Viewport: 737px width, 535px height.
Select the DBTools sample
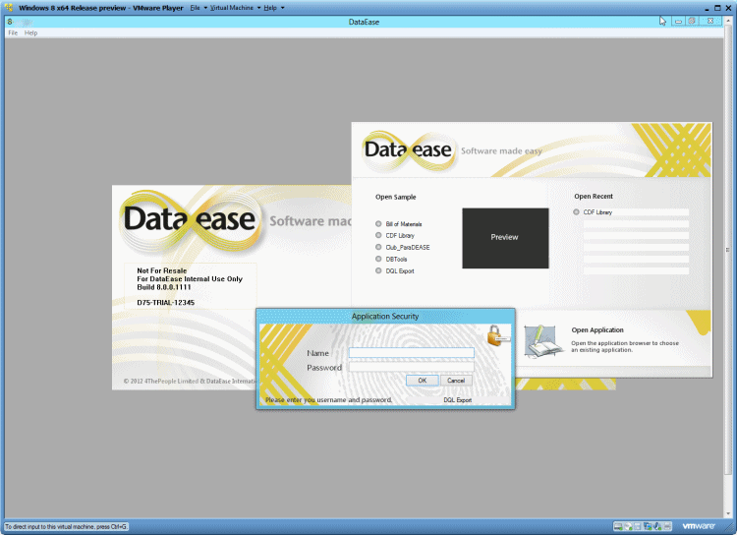(x=378, y=259)
